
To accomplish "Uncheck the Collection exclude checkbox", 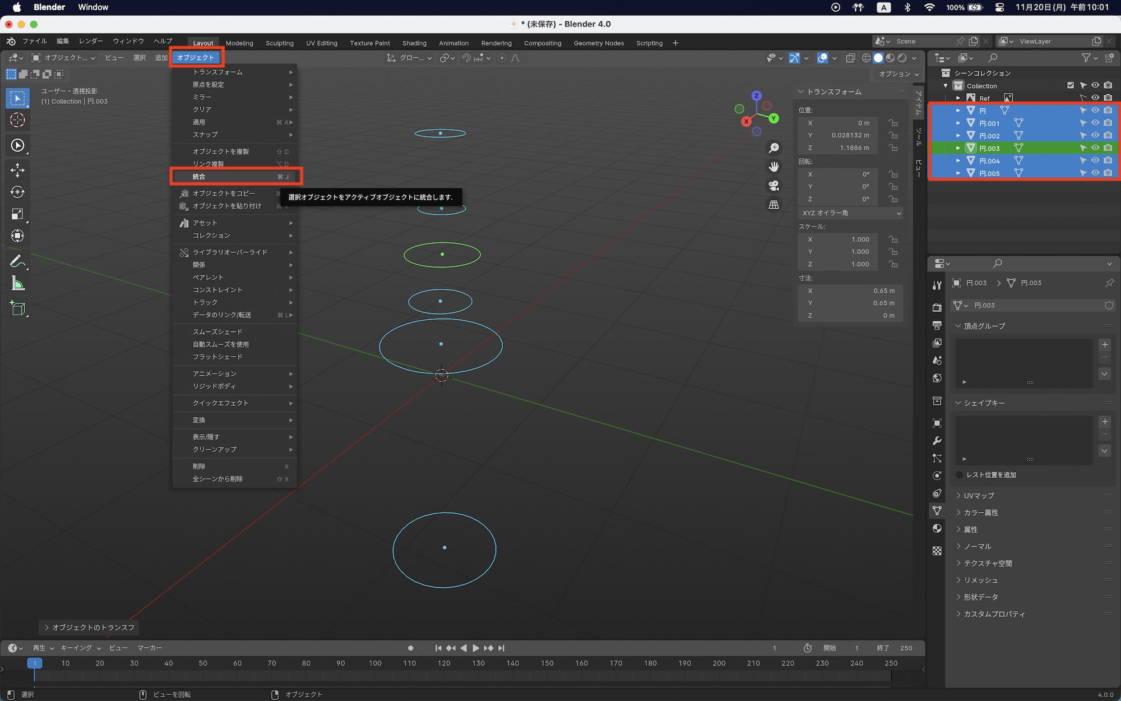I will point(1071,85).
